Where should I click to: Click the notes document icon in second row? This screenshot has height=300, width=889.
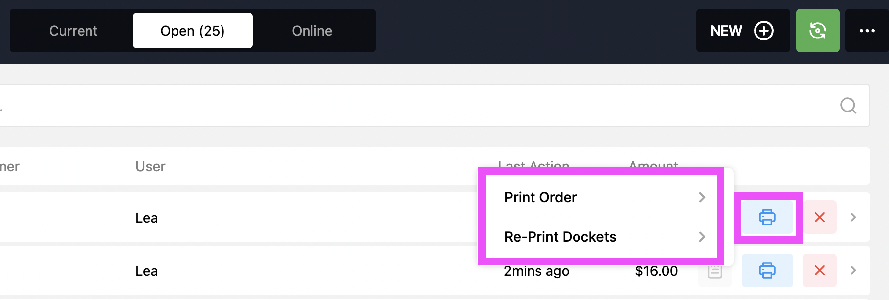[714, 272]
